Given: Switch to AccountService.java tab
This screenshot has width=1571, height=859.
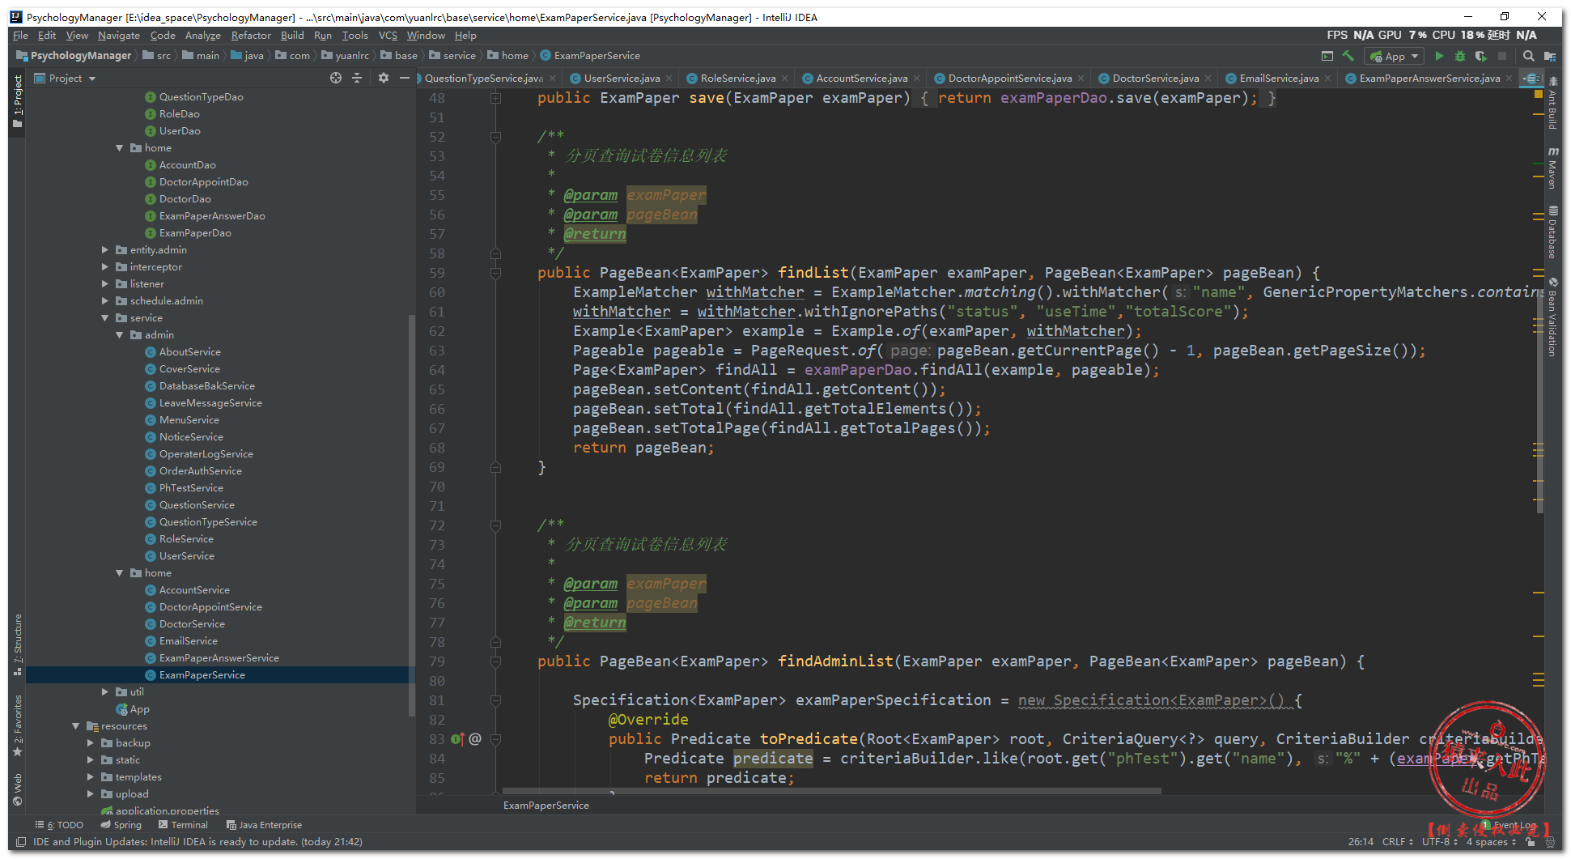Looking at the screenshot, I should click(861, 79).
